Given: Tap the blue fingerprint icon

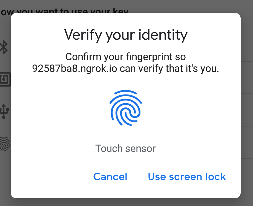Looking at the screenshot, I should (126, 108).
